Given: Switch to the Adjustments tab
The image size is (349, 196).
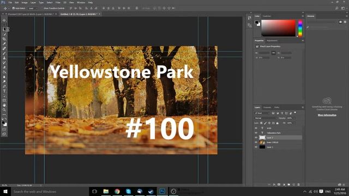Looking at the screenshot, I should point(272,41).
